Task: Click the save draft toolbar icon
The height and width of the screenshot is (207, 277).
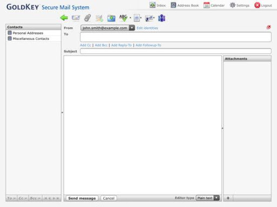Action: (111, 18)
